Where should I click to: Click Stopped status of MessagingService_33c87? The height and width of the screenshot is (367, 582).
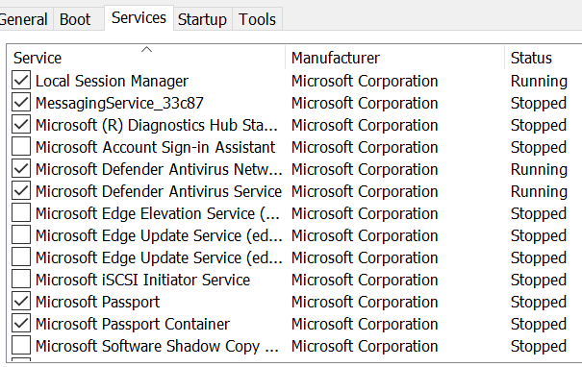click(x=539, y=103)
